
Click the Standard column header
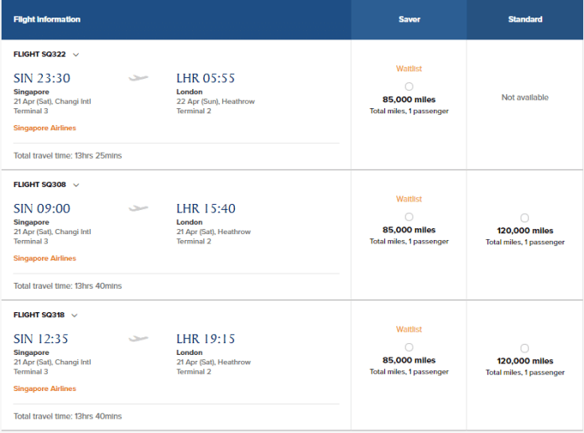525,19
